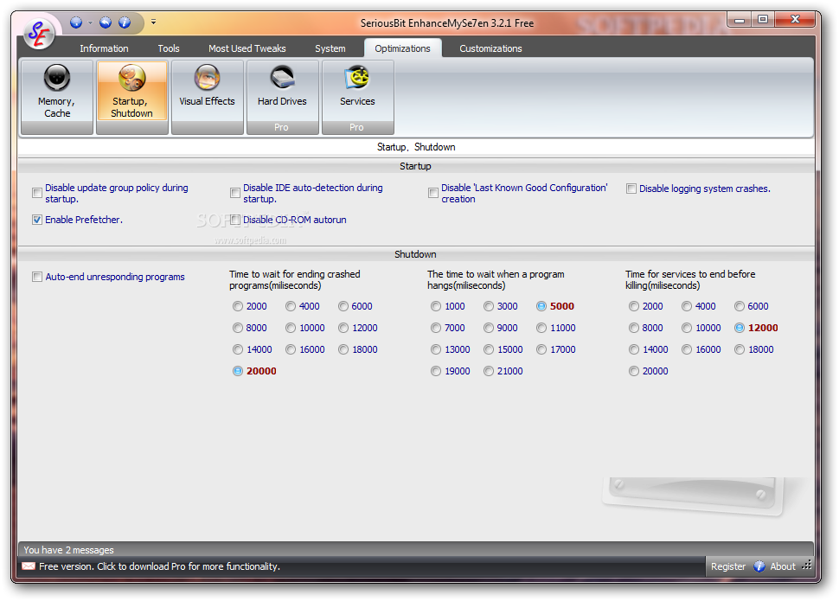The height and width of the screenshot is (601, 839).
Task: Set services kill time to 16000
Action: coord(687,349)
